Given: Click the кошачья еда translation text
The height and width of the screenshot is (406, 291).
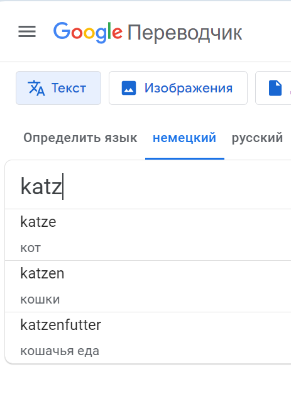Looking at the screenshot, I should point(60,351).
